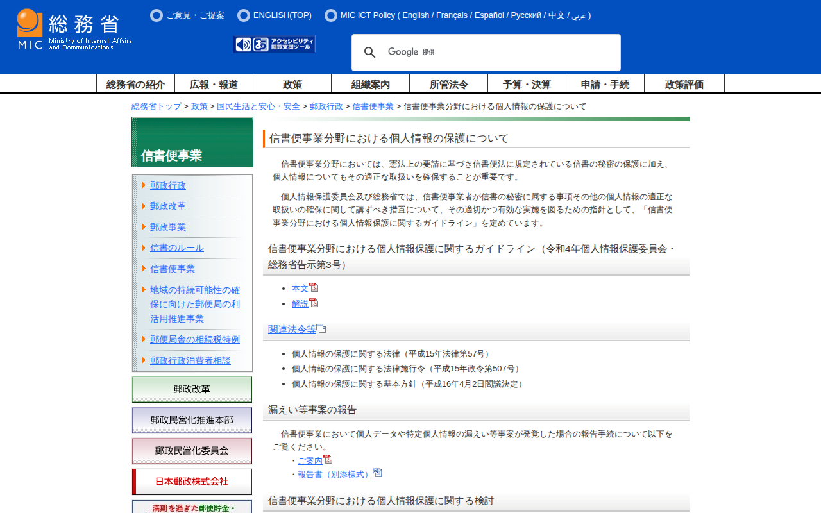Viewport: 821px width, 513px height.
Task: Click the 郵政民営化推進本部 banner button
Action: (192, 420)
